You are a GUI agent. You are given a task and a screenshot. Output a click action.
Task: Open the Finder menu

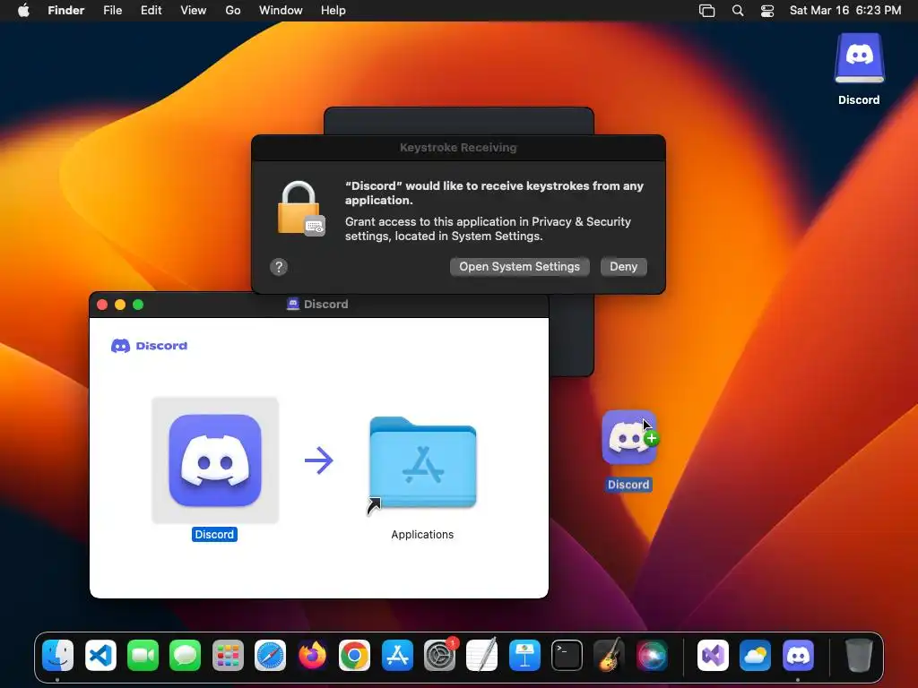pyautogui.click(x=66, y=11)
